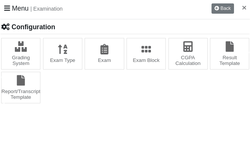Open the Exam tile label
Screen dimensions: 250x155
[x=104, y=60]
